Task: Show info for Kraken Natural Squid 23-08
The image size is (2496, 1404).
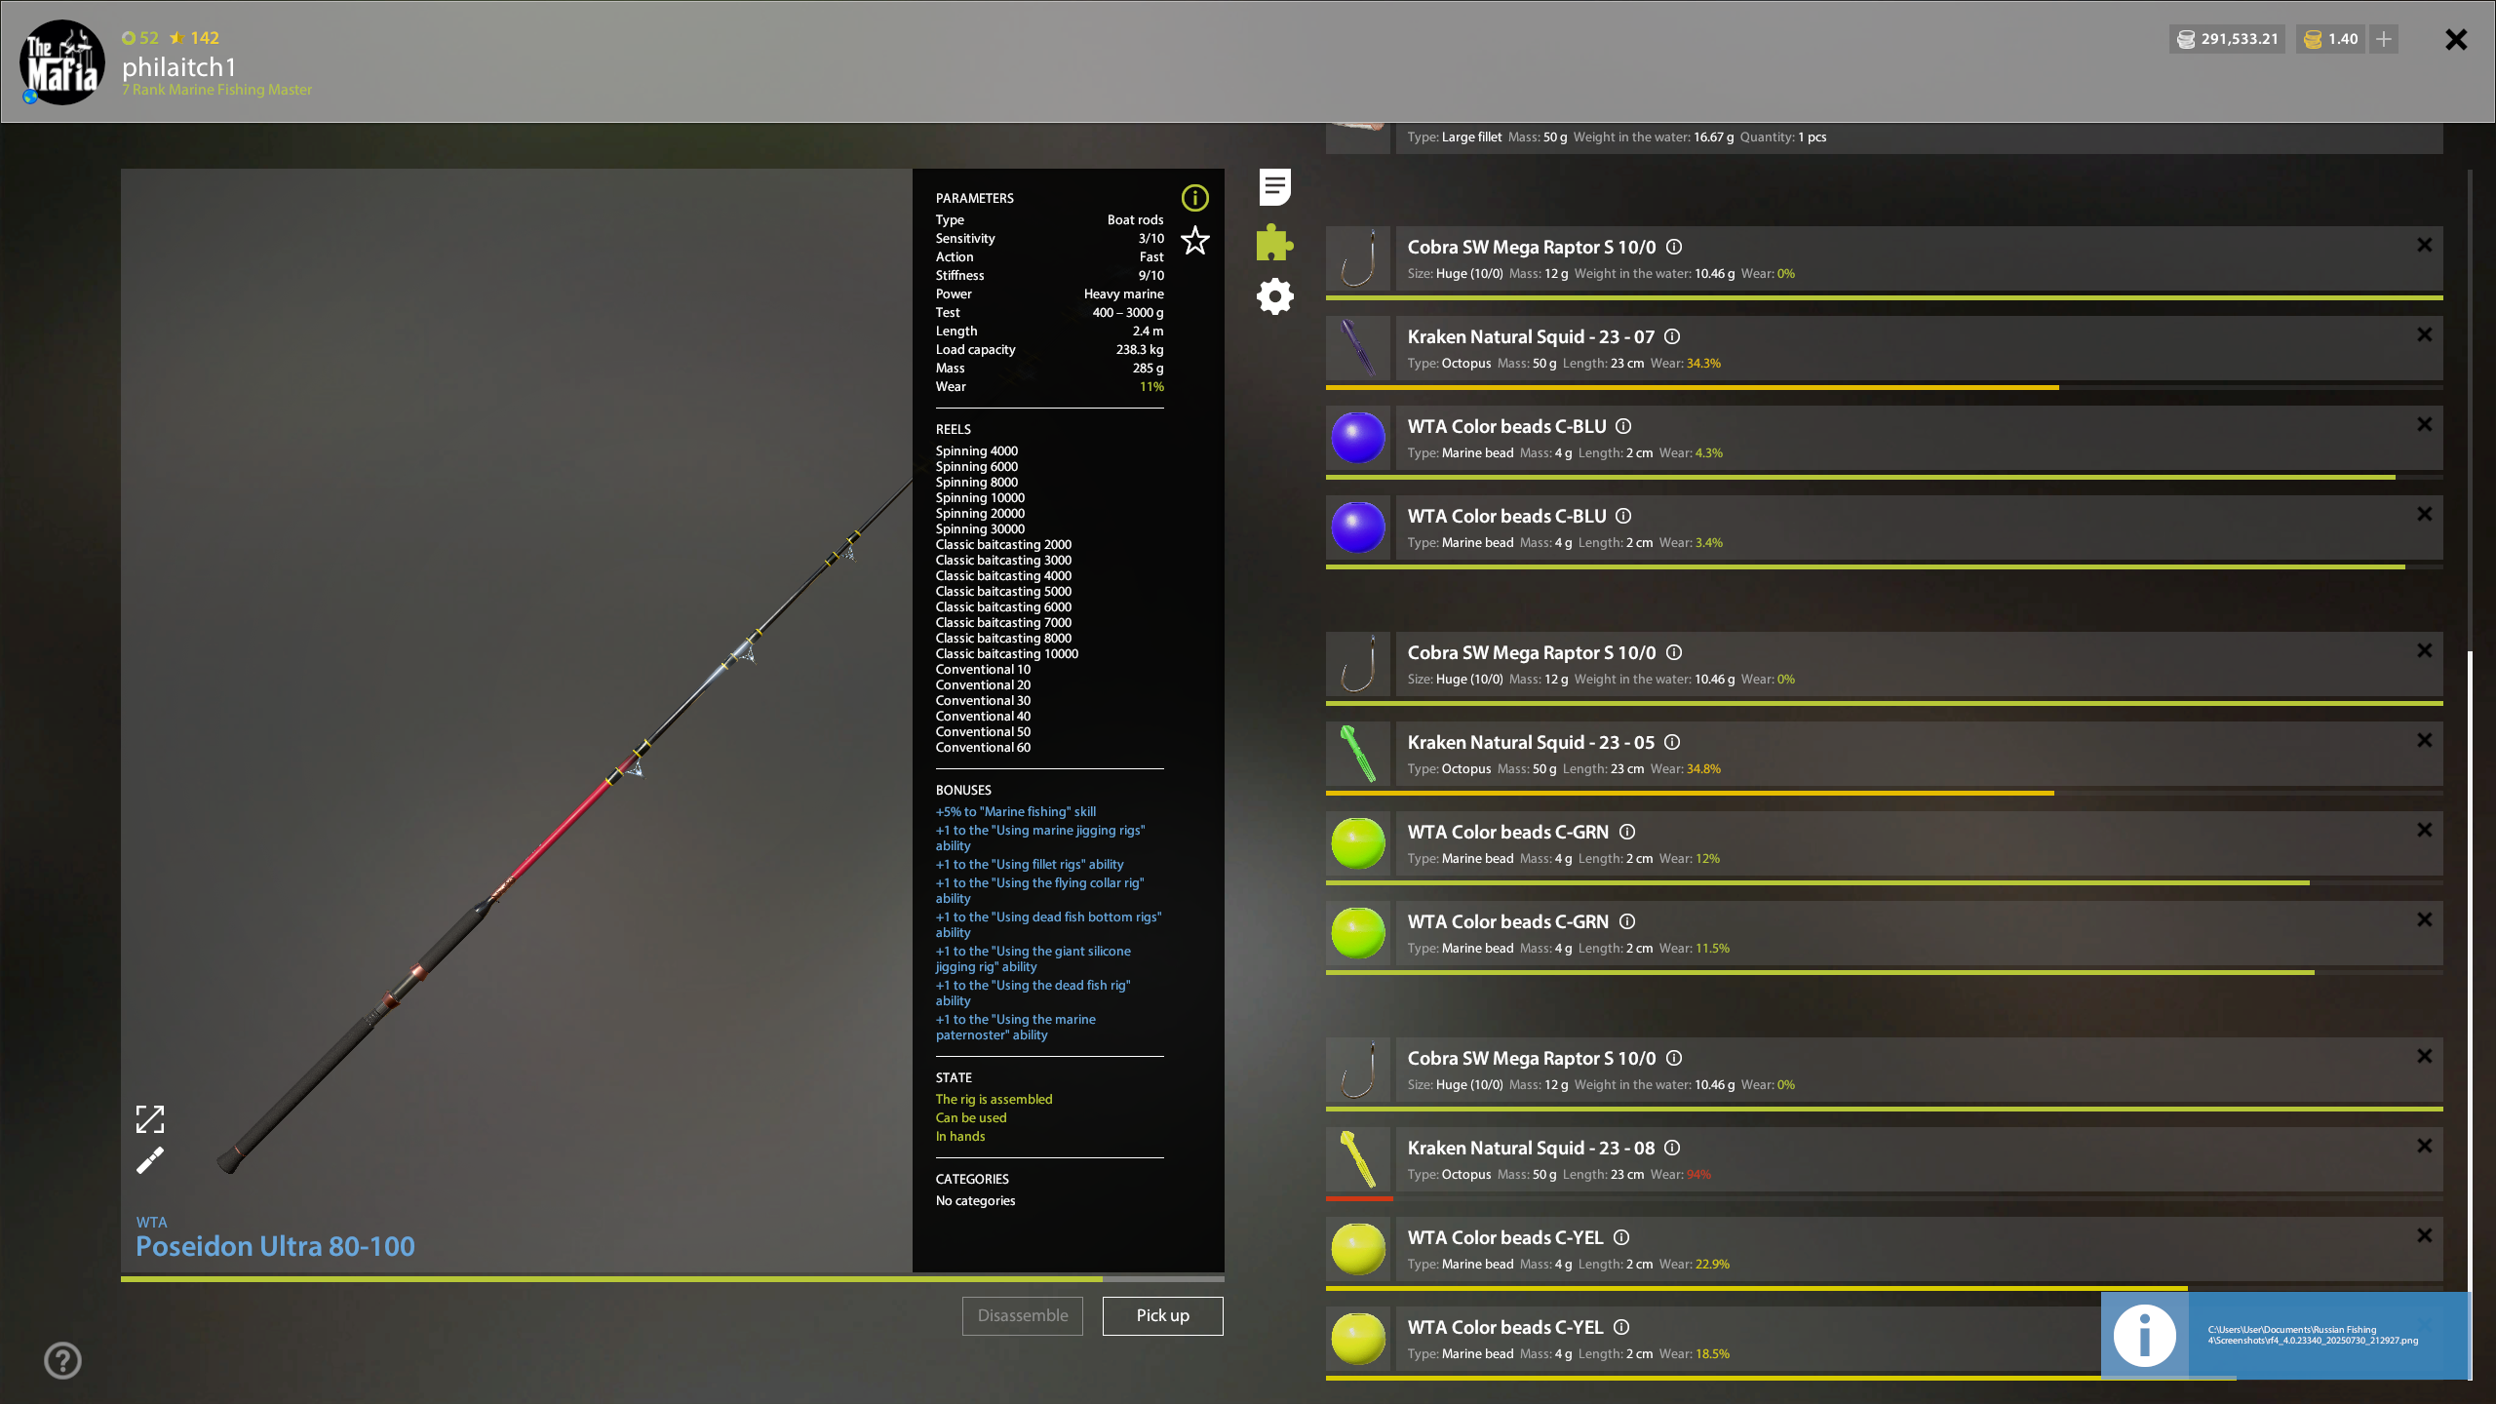Action: click(1672, 1148)
